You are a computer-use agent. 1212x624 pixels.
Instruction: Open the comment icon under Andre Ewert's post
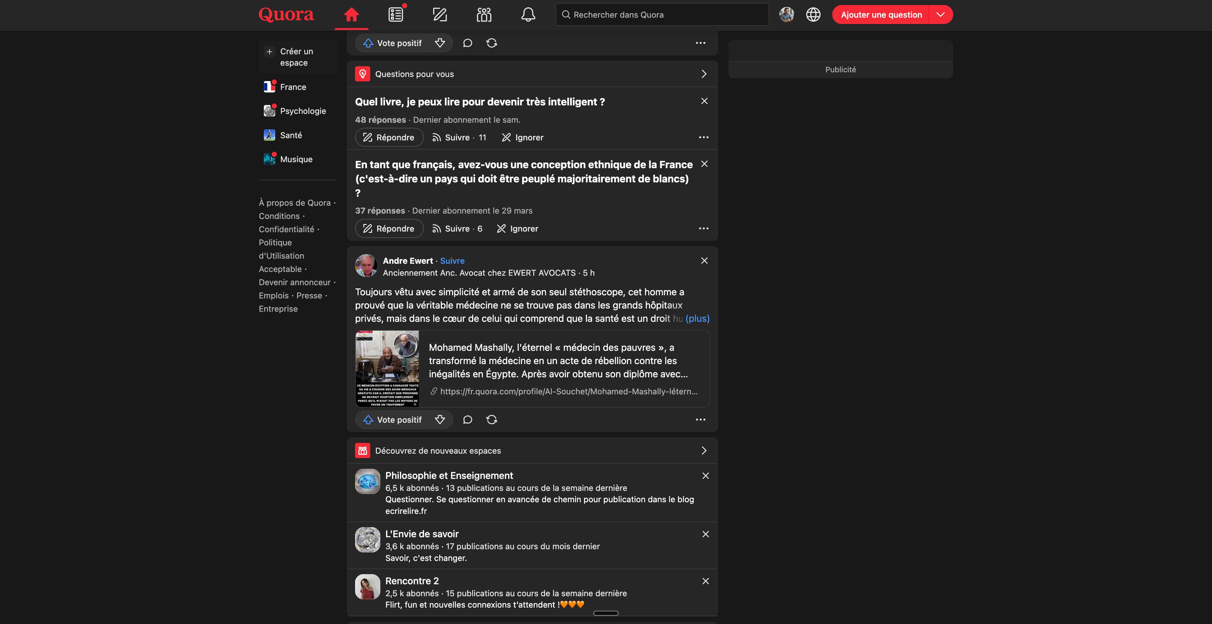pos(467,420)
